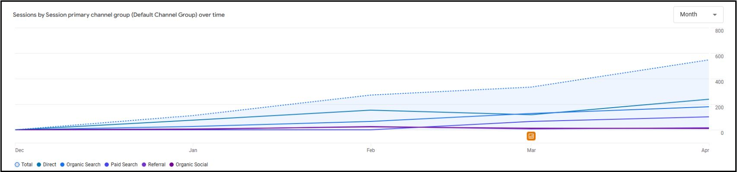Image resolution: width=737 pixels, height=172 pixels.
Task: Click the Organic Search legend color dot
Action: click(62, 165)
